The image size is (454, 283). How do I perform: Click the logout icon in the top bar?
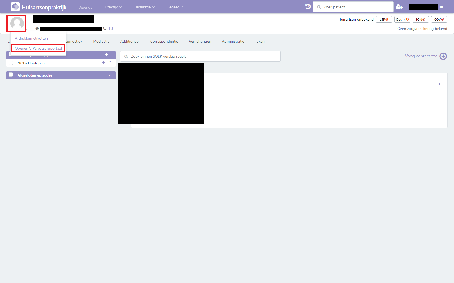tap(441, 7)
